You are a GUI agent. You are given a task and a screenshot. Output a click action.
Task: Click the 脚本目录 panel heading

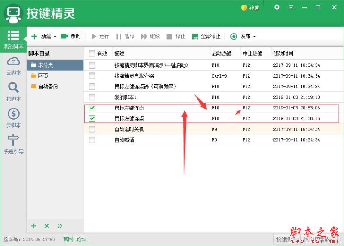39,53
